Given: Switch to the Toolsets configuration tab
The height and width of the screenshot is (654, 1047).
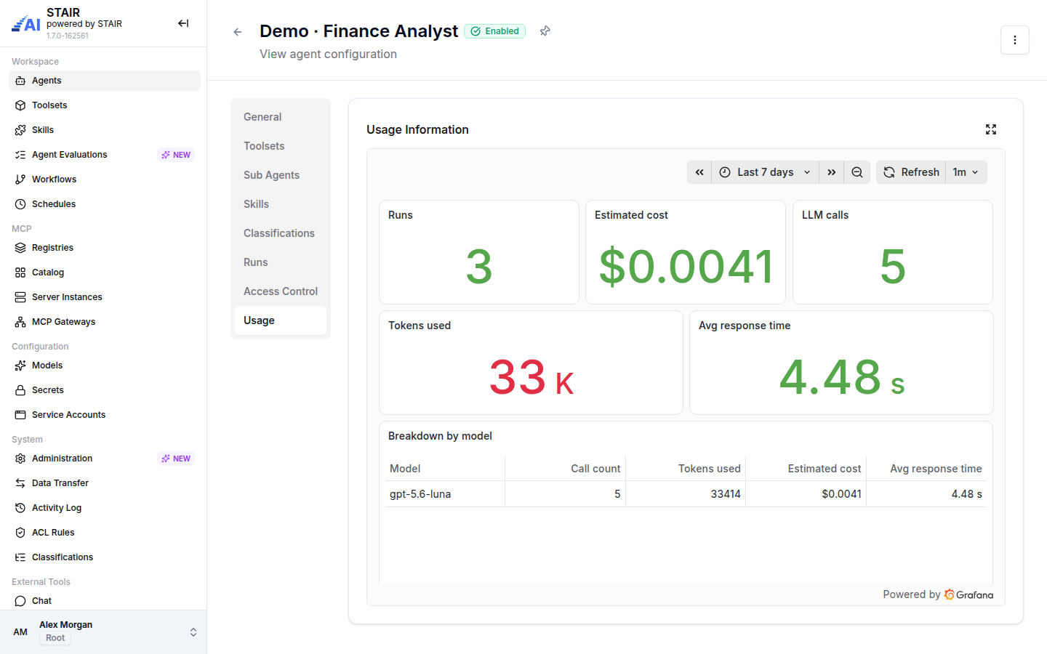Looking at the screenshot, I should coord(281,146).
